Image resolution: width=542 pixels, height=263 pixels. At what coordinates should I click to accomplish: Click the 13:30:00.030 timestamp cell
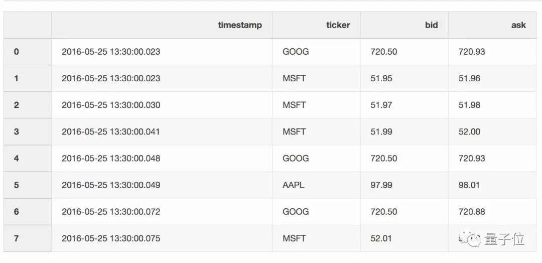coord(111,105)
